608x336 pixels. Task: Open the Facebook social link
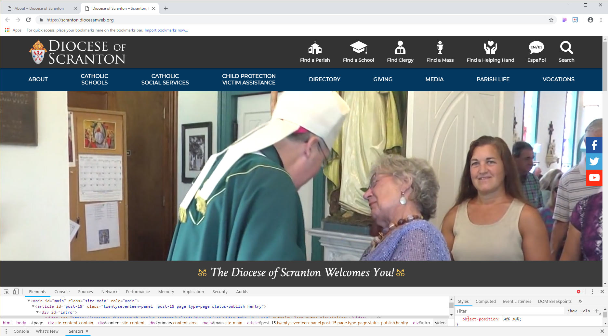pos(594,145)
